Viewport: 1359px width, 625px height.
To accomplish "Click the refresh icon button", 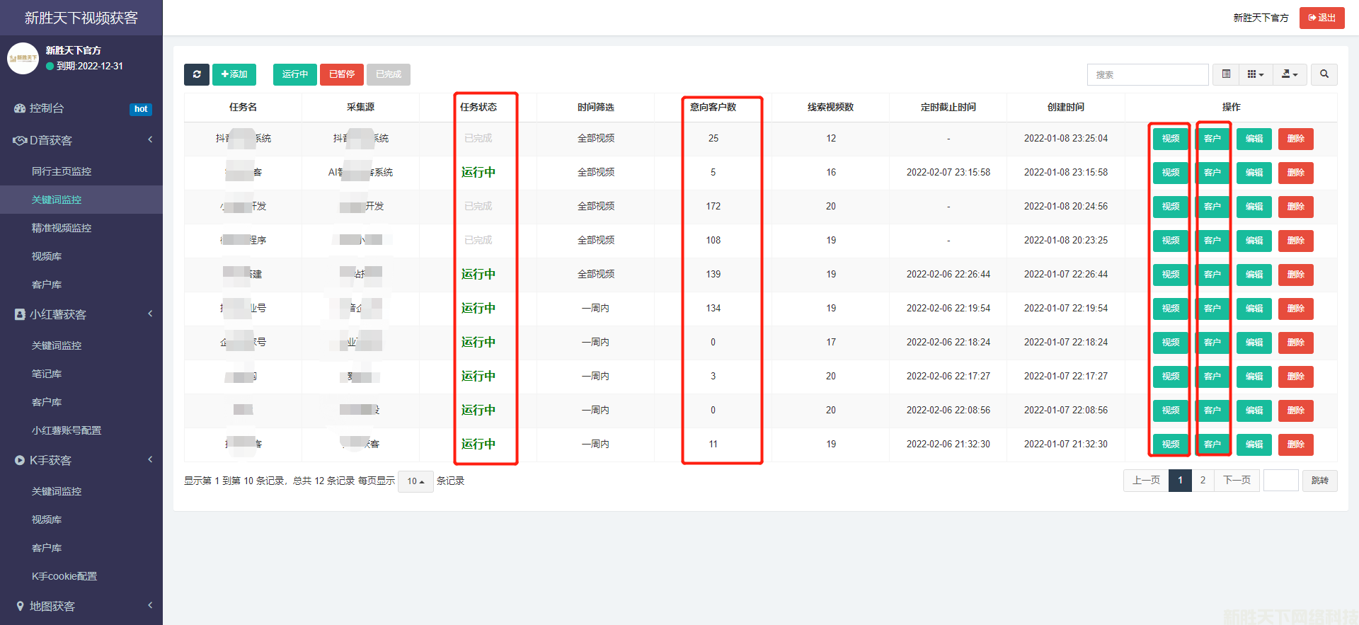I will (197, 74).
